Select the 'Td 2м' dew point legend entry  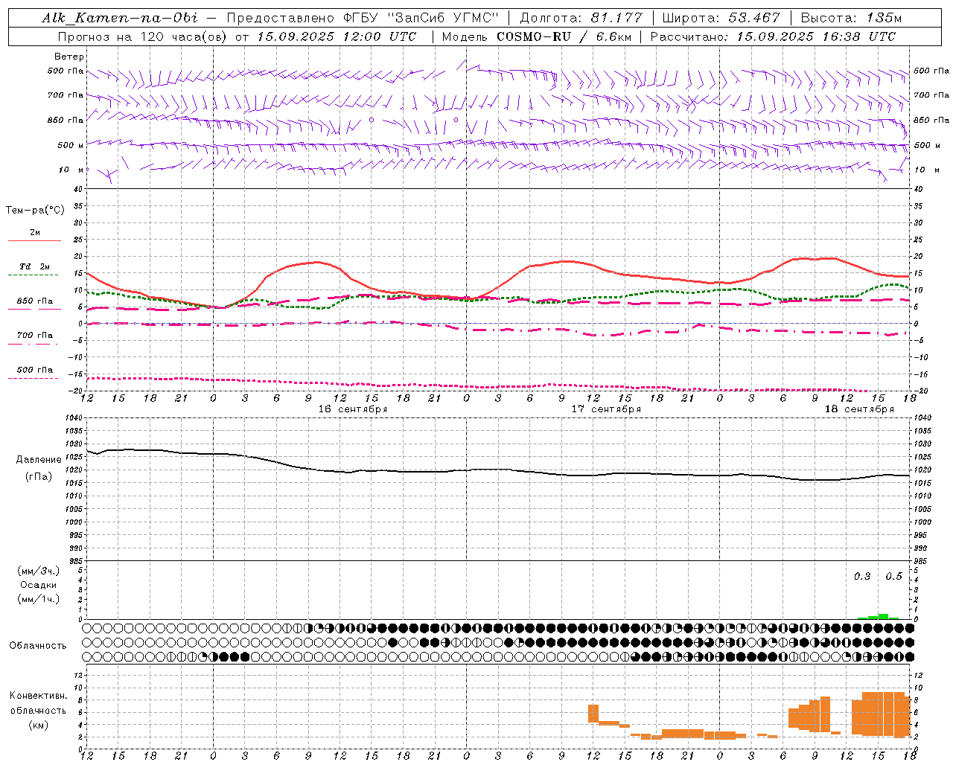[35, 266]
